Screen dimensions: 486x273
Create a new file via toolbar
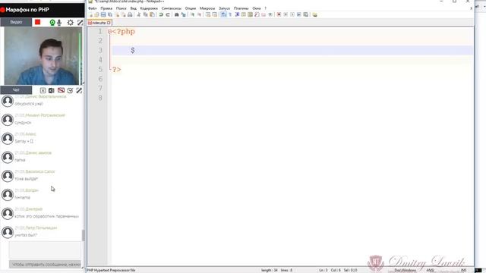91,14
